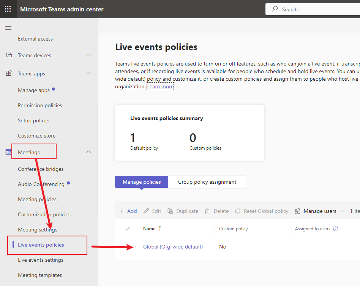This screenshot has height=286, width=360.
Task: Open External access in sidebar
Action: [x=35, y=39]
